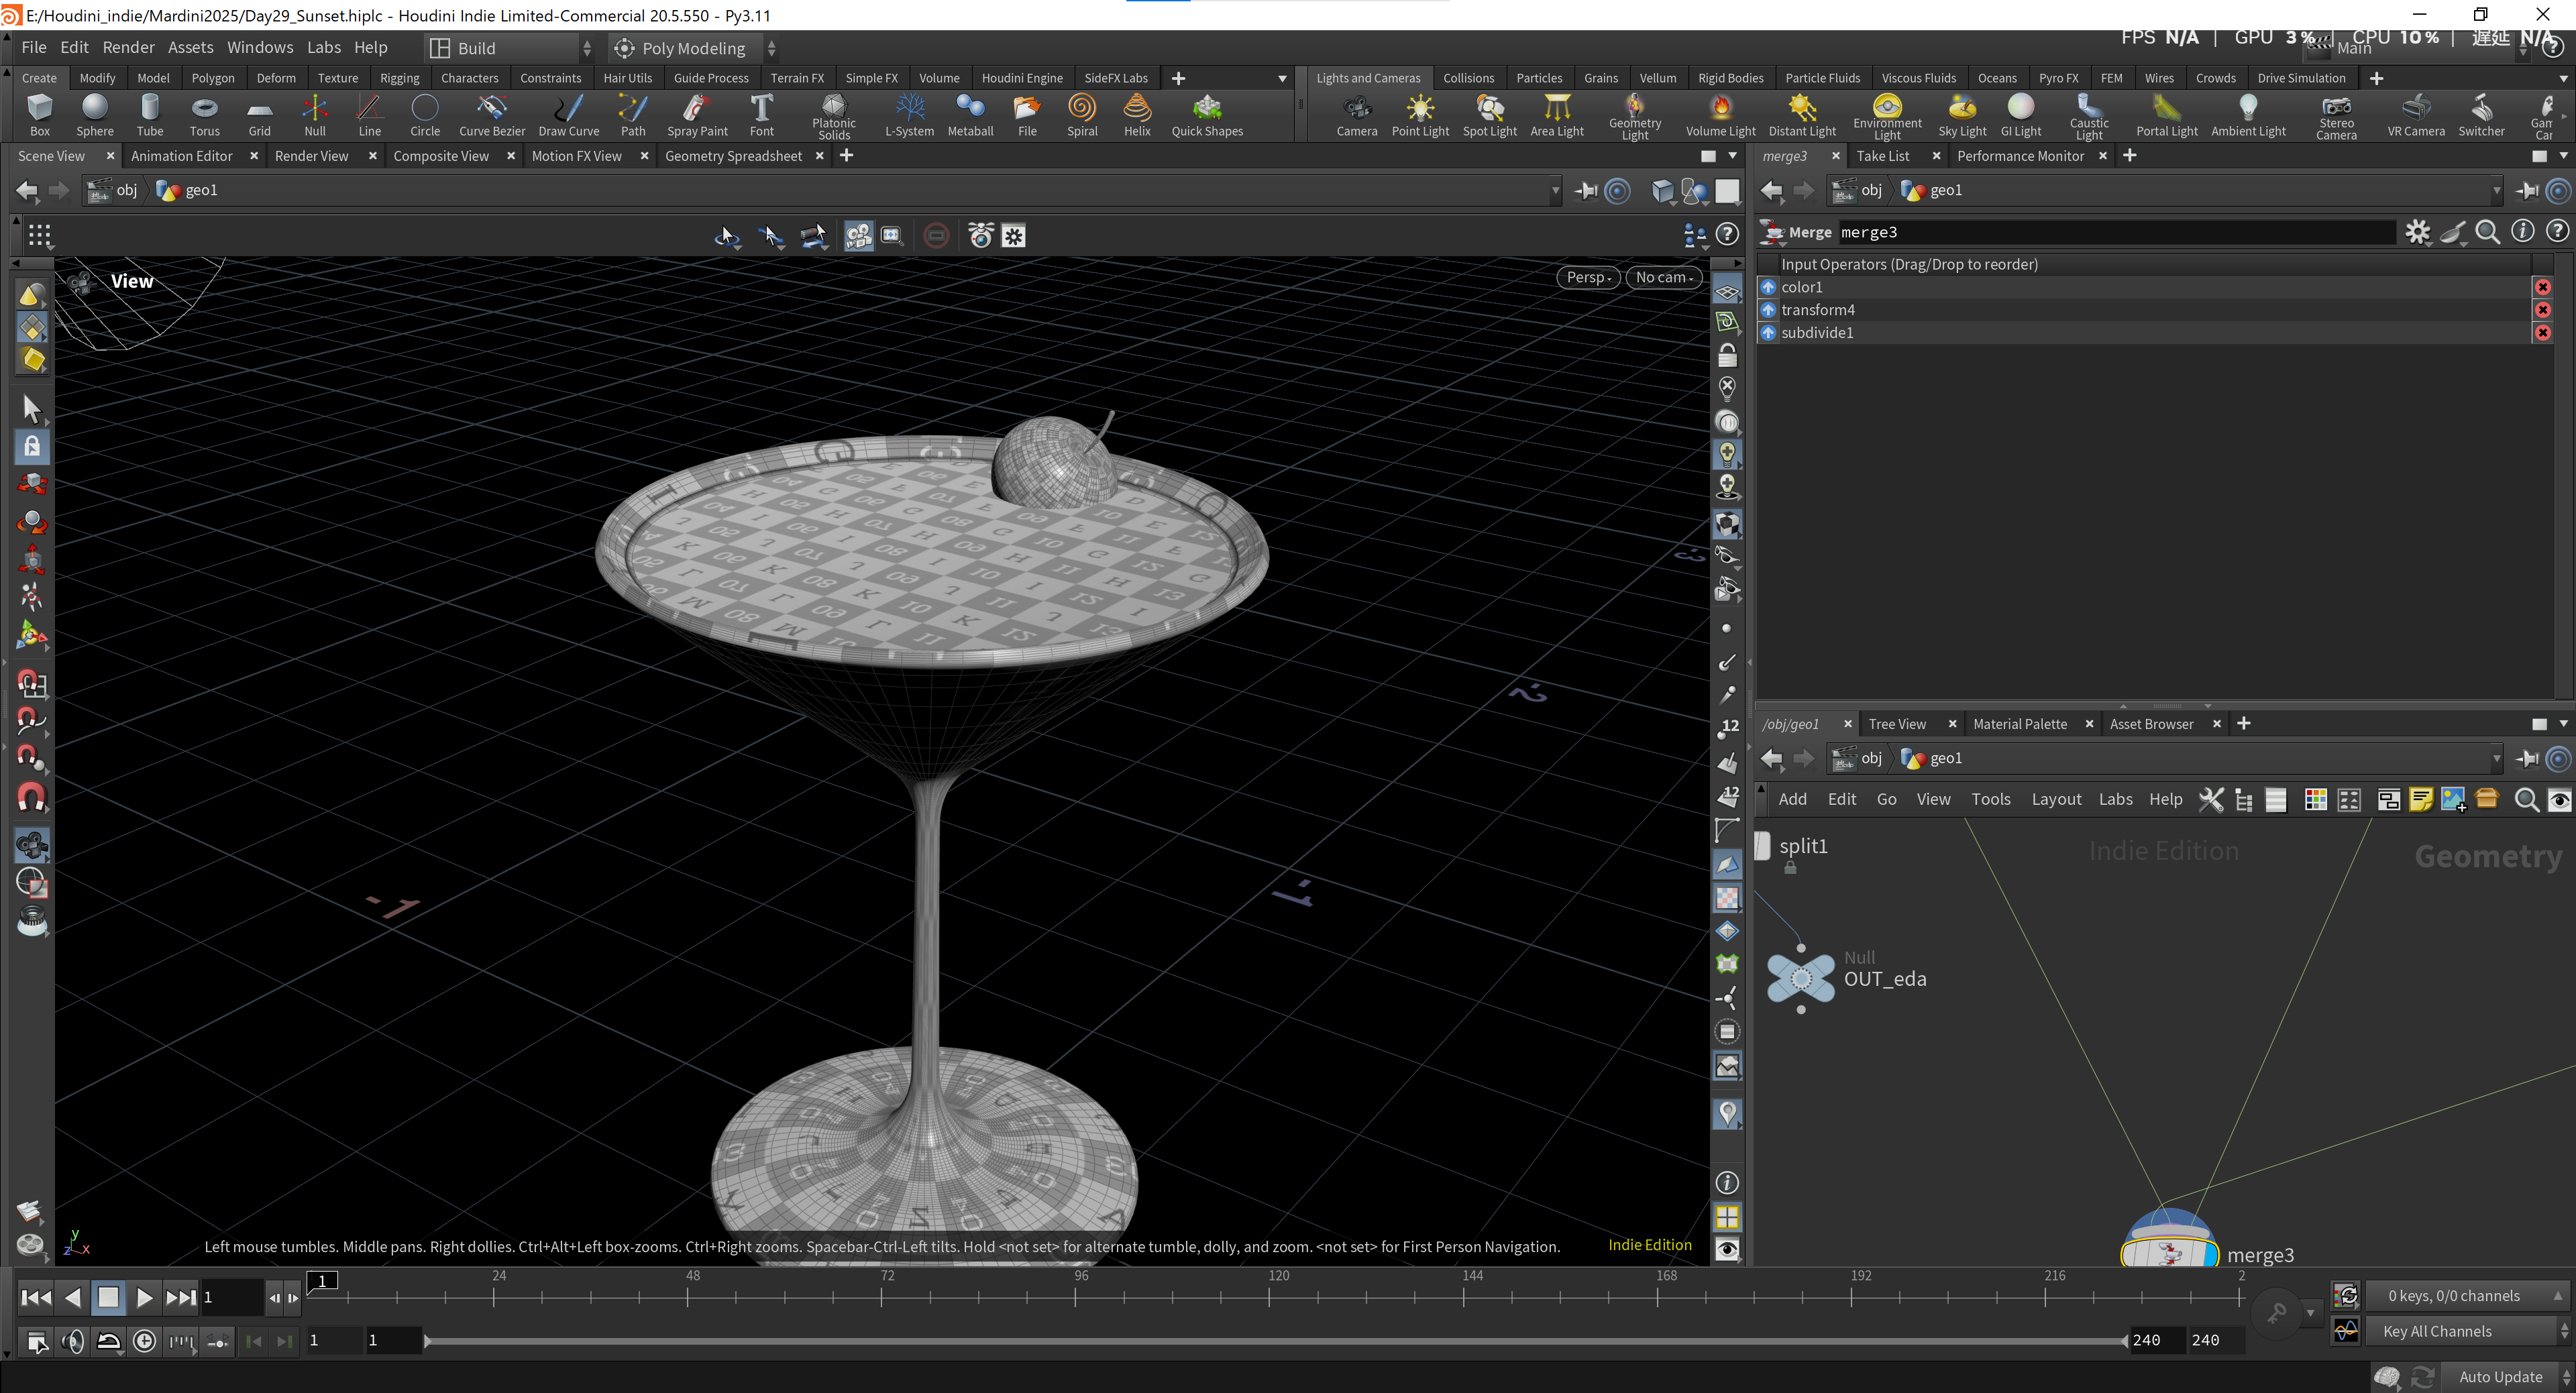Screen dimensions: 2576x1393
Task: Add a Portal Light
Action: 2167,114
